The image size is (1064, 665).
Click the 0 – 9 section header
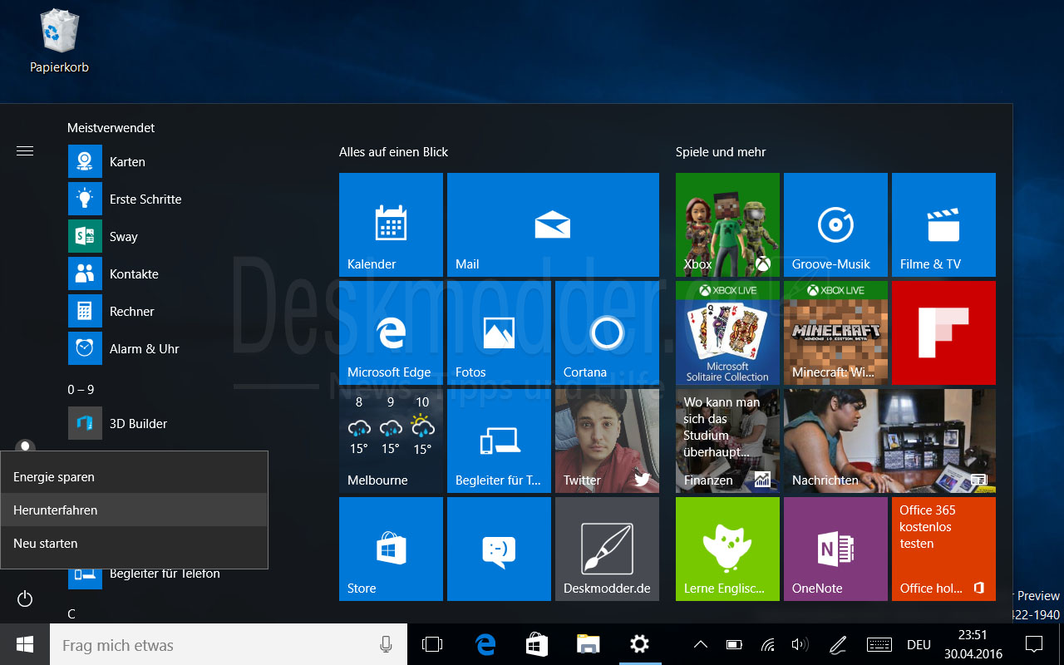[81, 389]
